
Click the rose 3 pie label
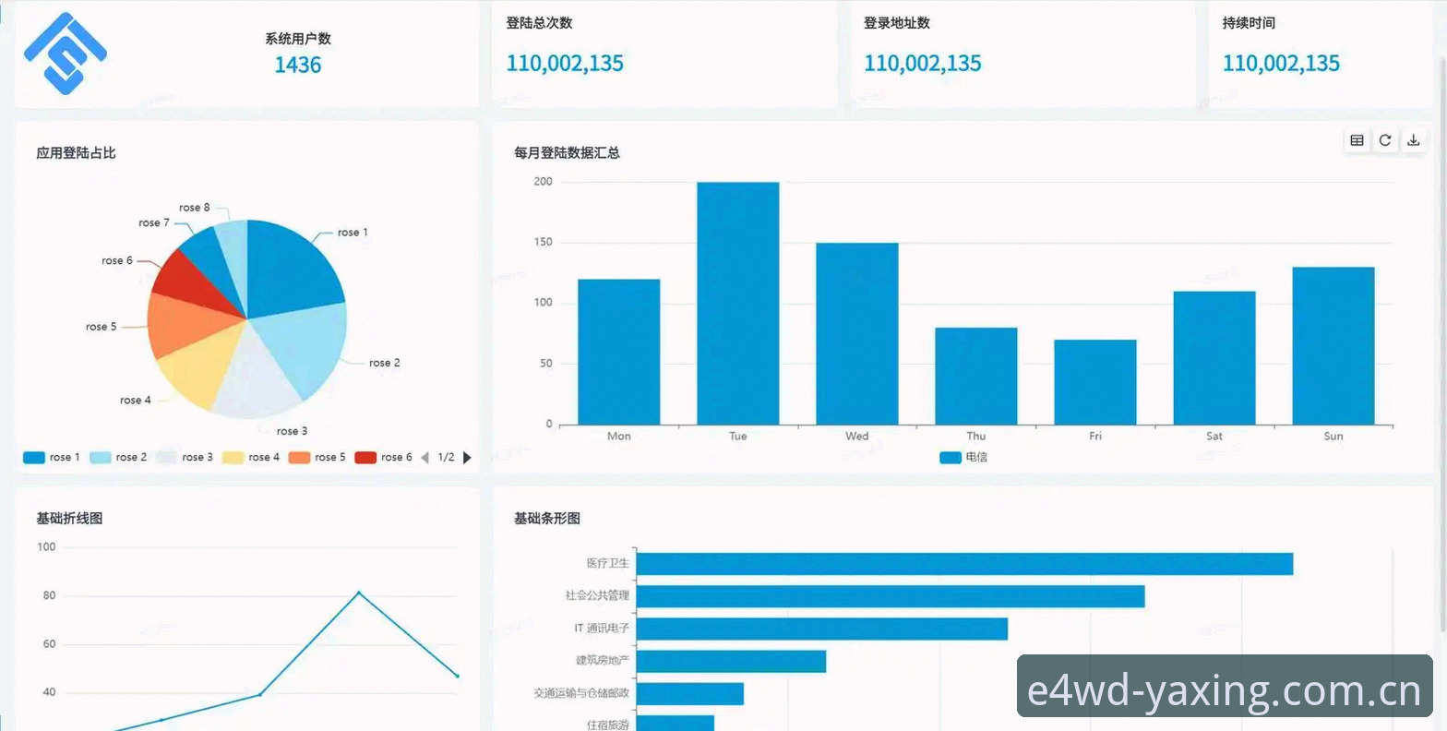(293, 431)
